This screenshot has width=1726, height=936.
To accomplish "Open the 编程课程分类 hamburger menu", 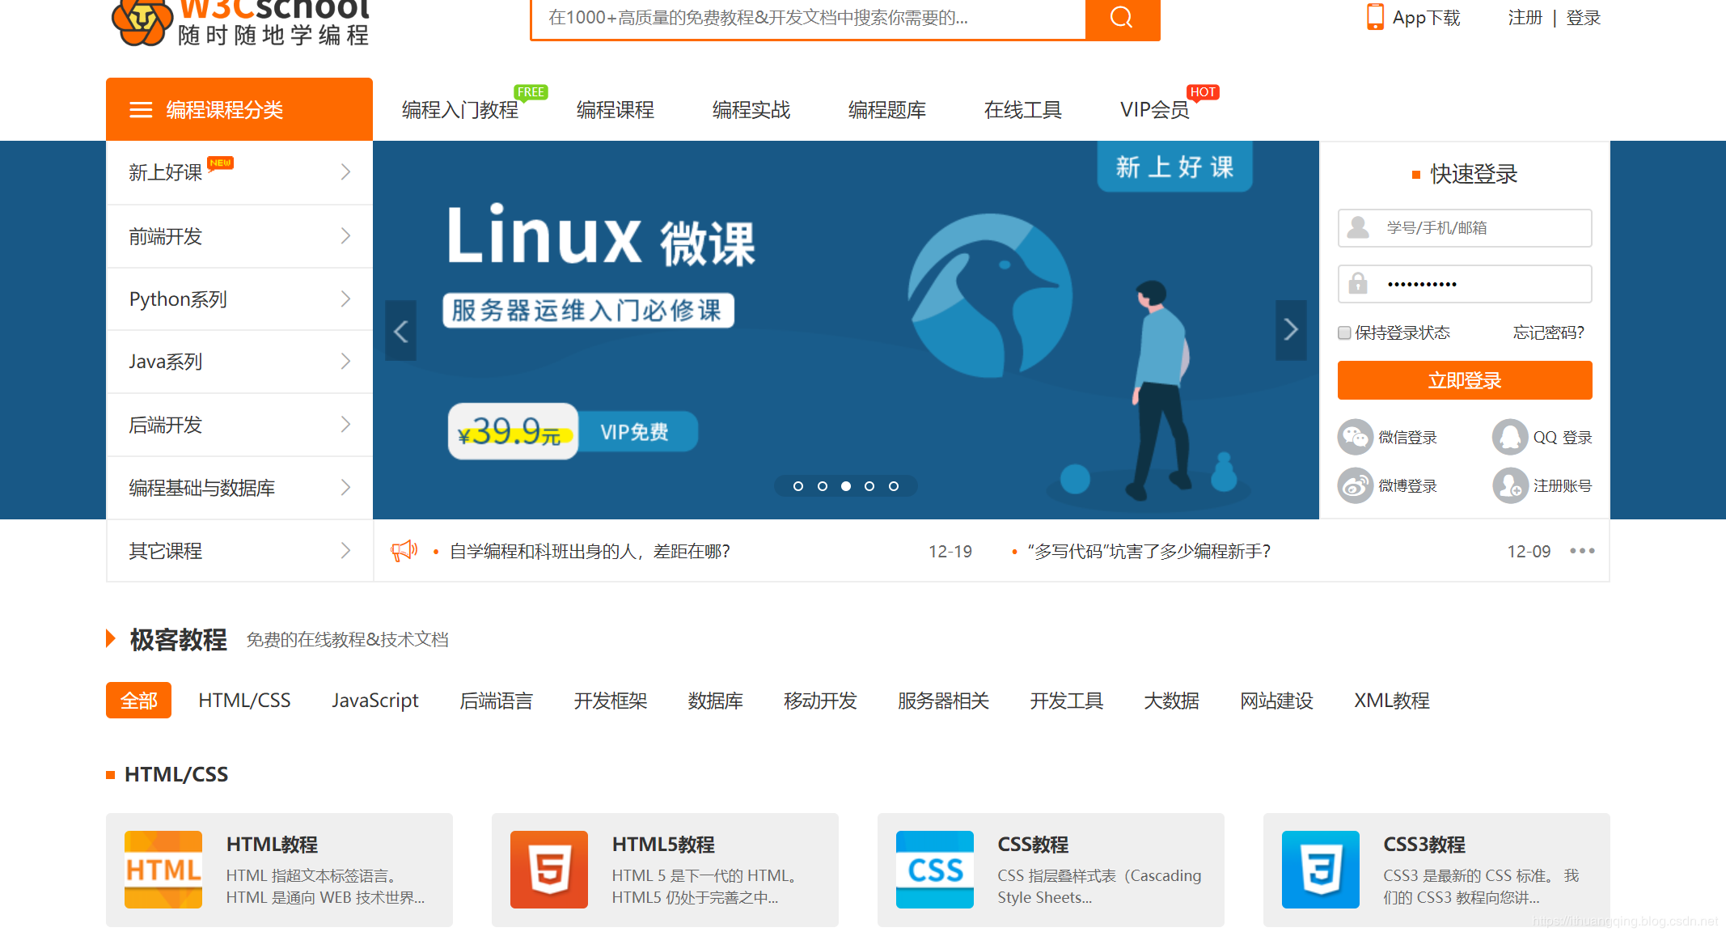I will pyautogui.click(x=141, y=110).
